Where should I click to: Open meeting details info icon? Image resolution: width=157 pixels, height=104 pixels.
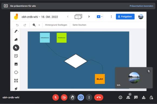click(120, 97)
